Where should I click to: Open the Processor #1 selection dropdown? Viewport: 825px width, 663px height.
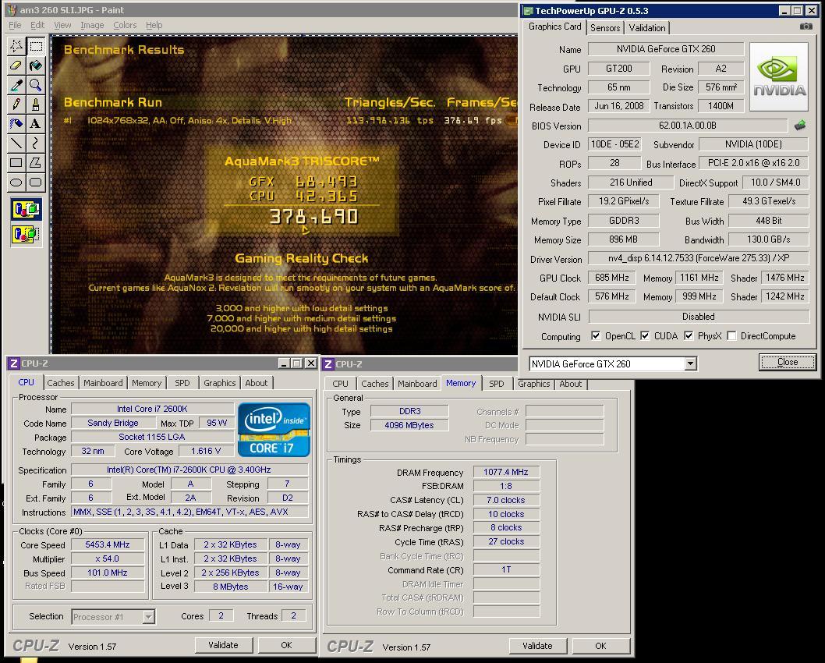click(149, 617)
